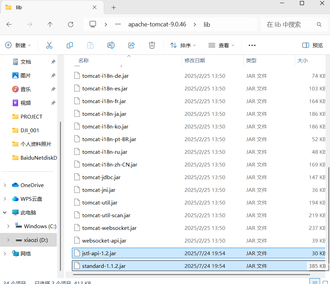The image size is (330, 284).
Task: Sort by 名称 column header
Action: click(84, 61)
